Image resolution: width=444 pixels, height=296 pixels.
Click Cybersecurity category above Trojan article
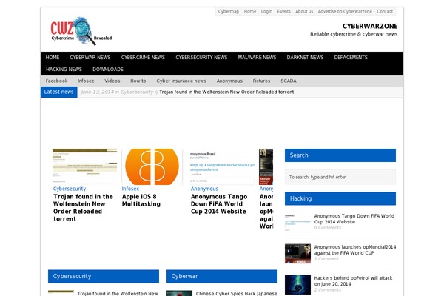pos(70,189)
